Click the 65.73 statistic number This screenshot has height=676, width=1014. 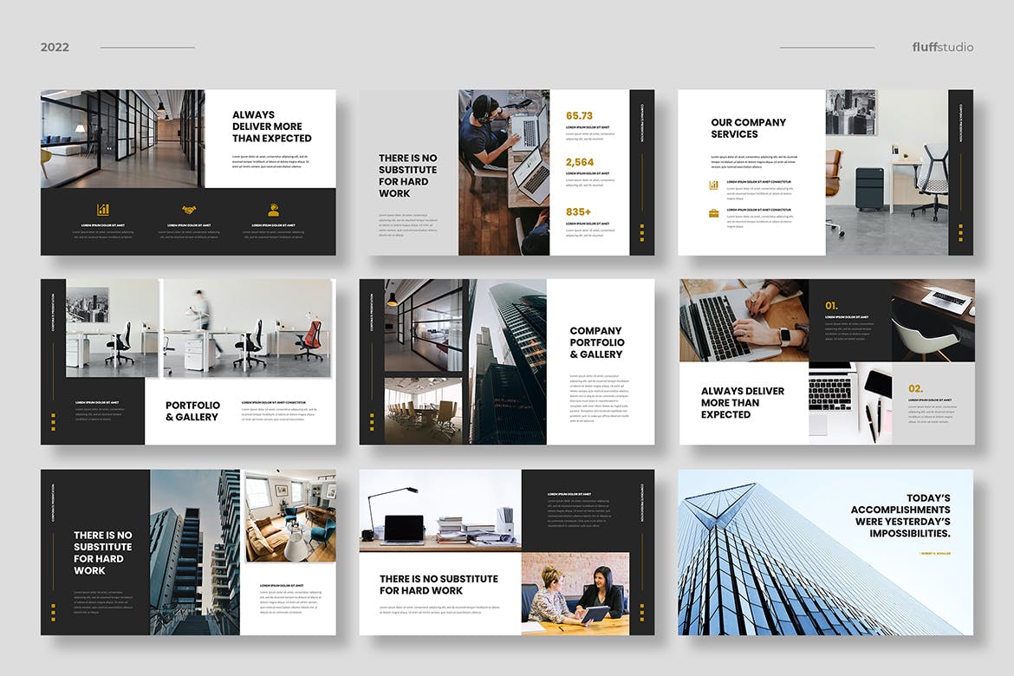point(579,115)
